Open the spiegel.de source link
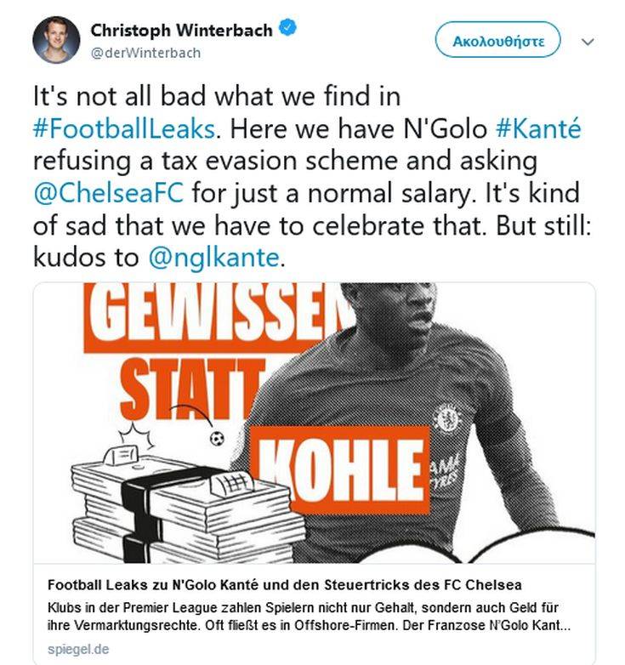625x665 pixels. point(78,650)
